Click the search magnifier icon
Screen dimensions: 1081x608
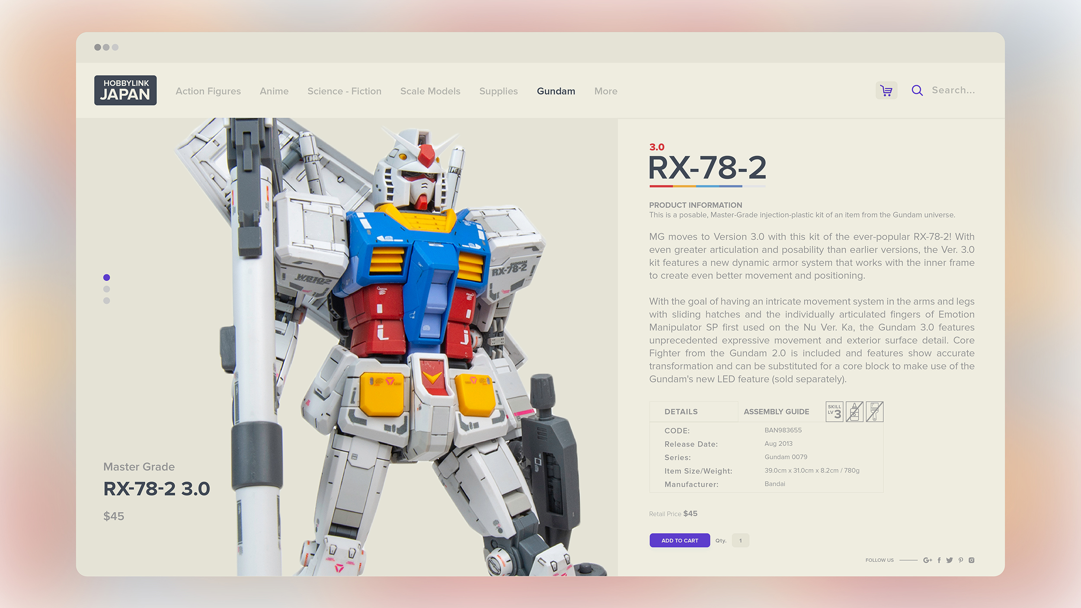[917, 90]
